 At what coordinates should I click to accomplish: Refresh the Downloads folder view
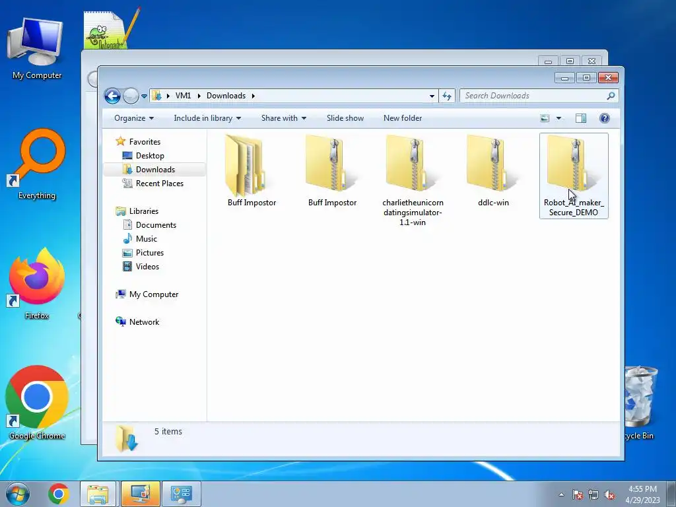point(447,96)
